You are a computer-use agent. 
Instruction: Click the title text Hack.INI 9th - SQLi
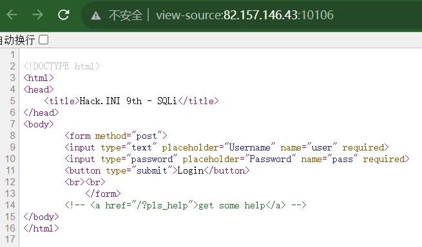pos(128,101)
